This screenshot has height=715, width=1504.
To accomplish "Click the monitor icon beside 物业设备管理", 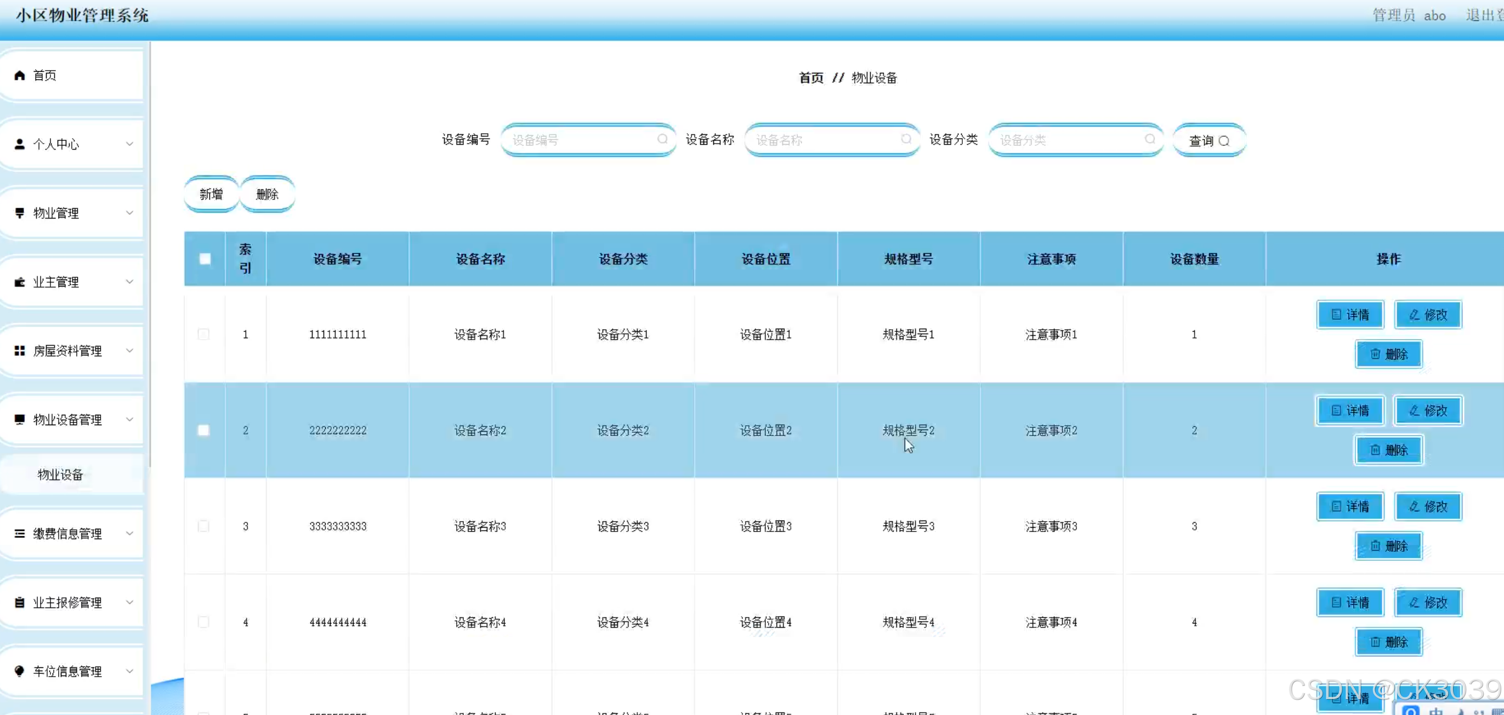I will pos(20,419).
